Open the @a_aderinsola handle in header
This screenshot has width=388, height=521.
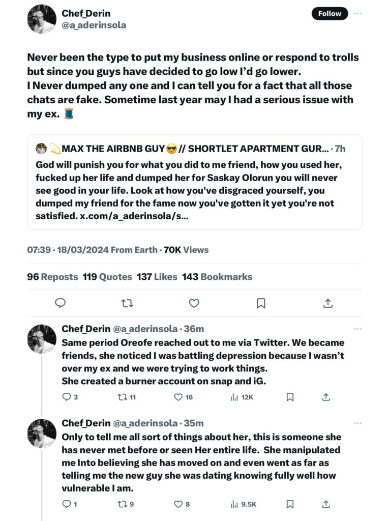(x=94, y=25)
